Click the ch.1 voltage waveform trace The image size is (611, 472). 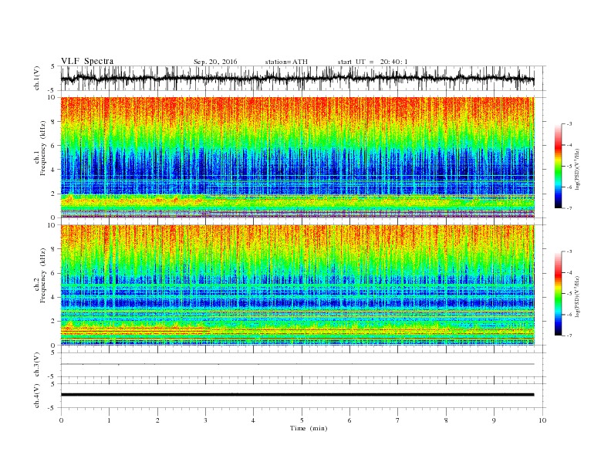(x=298, y=79)
